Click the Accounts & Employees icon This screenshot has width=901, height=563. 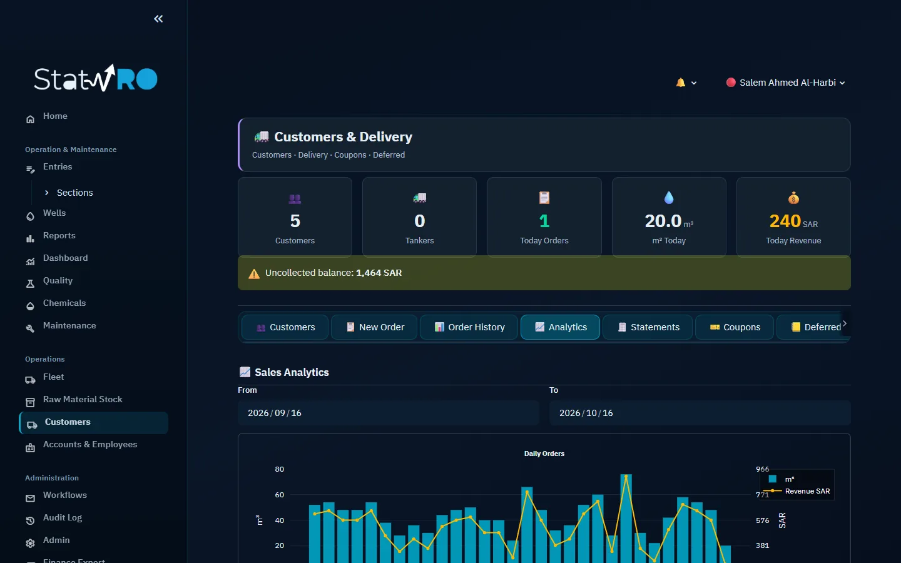(x=30, y=447)
